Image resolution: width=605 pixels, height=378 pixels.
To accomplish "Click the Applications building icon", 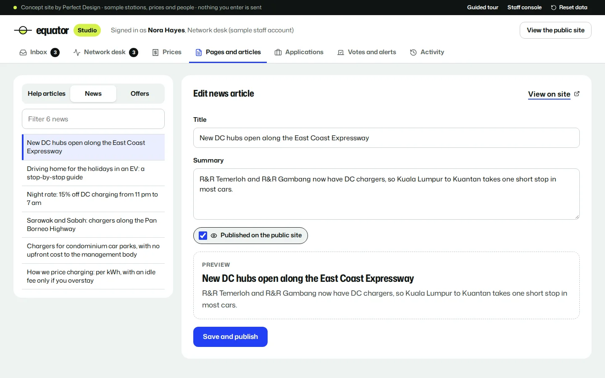I will pos(278,52).
